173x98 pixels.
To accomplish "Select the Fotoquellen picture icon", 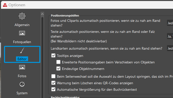I will pos(22,33).
